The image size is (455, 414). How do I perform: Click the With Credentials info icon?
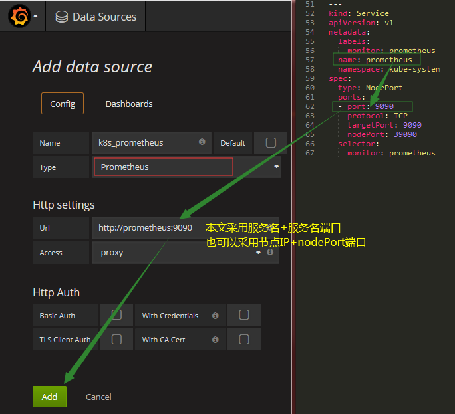click(x=216, y=316)
